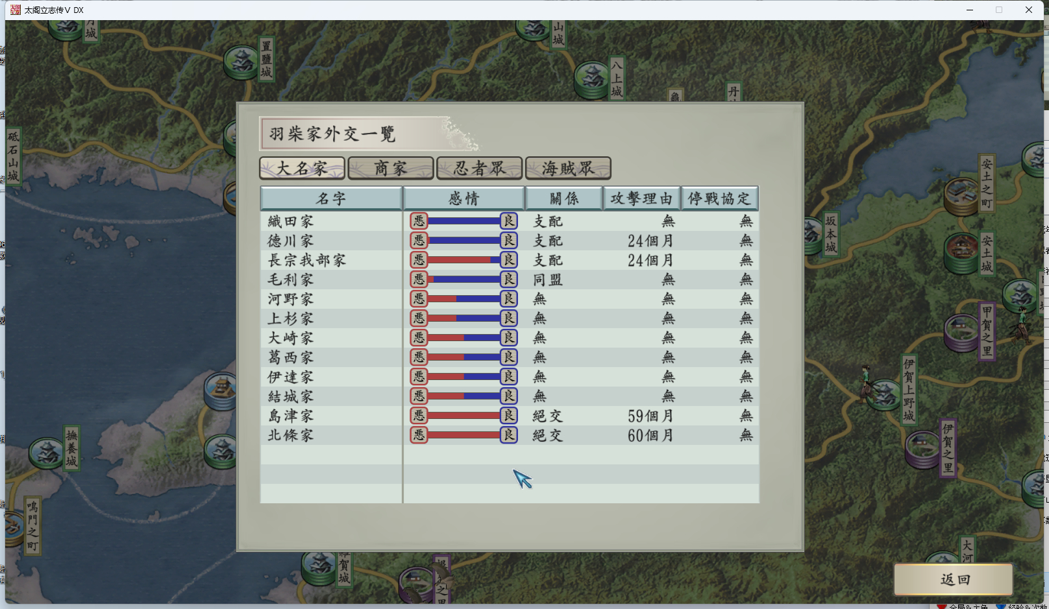This screenshot has width=1049, height=609.
Task: Click the 伊賀之里 village icon on map
Action: tap(922, 450)
